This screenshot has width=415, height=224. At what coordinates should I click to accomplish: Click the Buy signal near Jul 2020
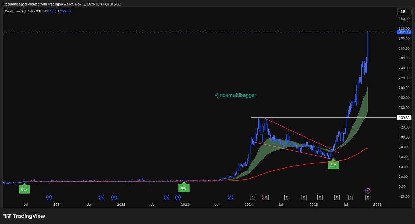click(24, 189)
